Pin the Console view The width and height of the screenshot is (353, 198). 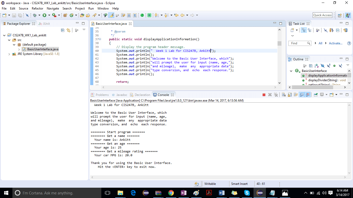tap(316, 95)
